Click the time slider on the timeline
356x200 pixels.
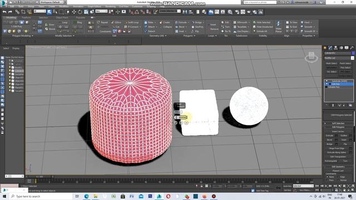tap(39, 177)
